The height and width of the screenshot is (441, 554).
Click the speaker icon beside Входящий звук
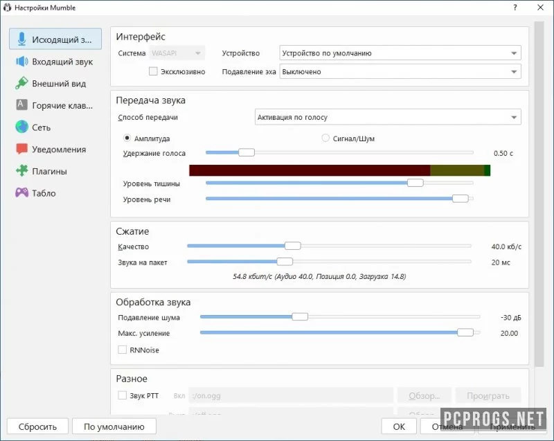coord(22,62)
